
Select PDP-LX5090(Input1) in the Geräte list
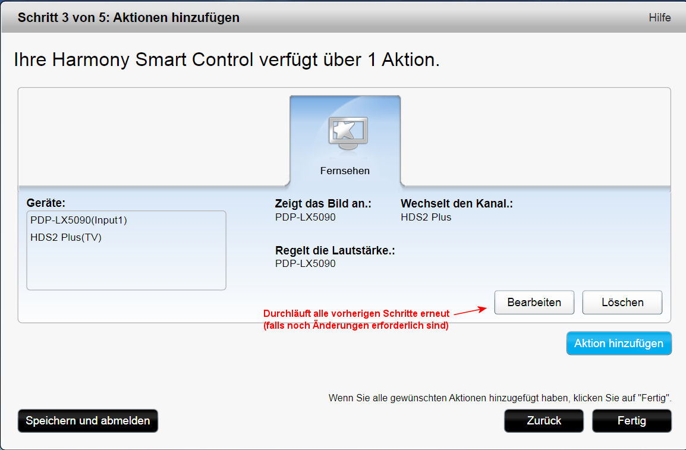pyautogui.click(x=78, y=220)
